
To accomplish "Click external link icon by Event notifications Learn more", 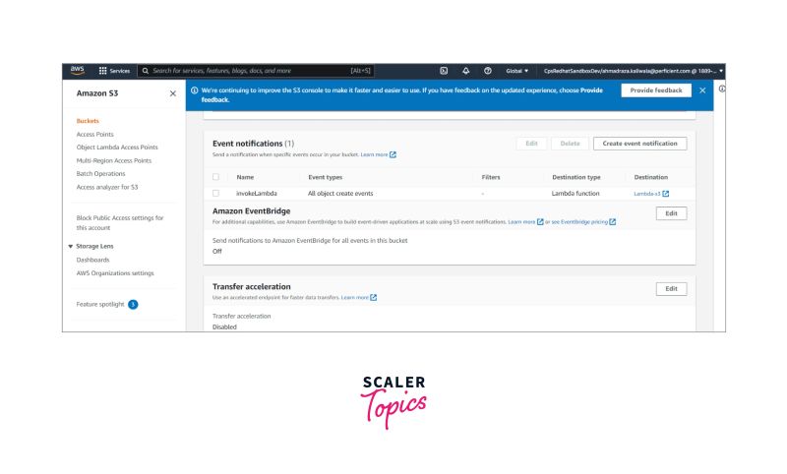I will pyautogui.click(x=393, y=155).
